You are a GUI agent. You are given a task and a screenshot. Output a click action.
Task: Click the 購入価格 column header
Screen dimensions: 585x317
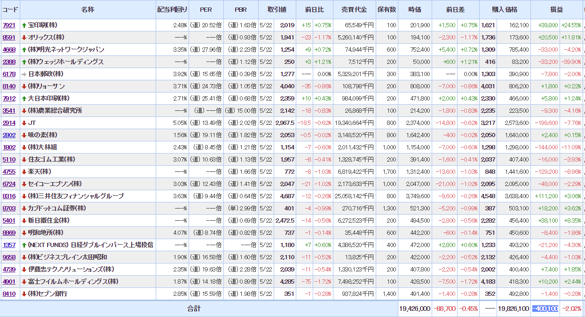click(505, 9)
